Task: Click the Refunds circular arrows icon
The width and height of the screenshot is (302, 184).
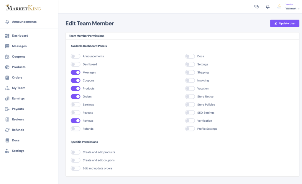Action: coord(7,130)
